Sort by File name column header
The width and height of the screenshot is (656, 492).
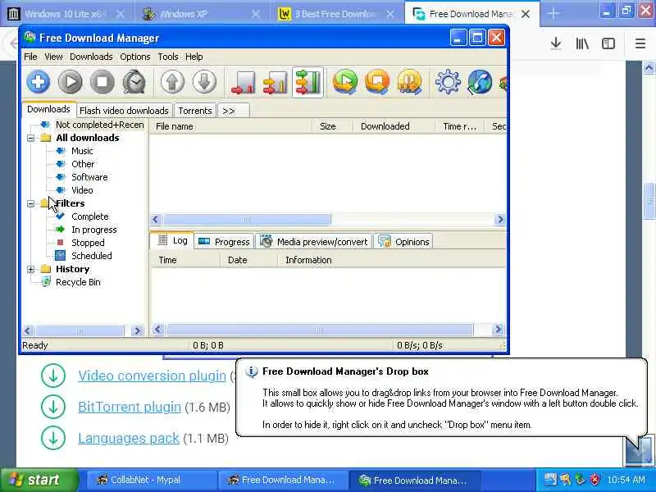(231, 126)
